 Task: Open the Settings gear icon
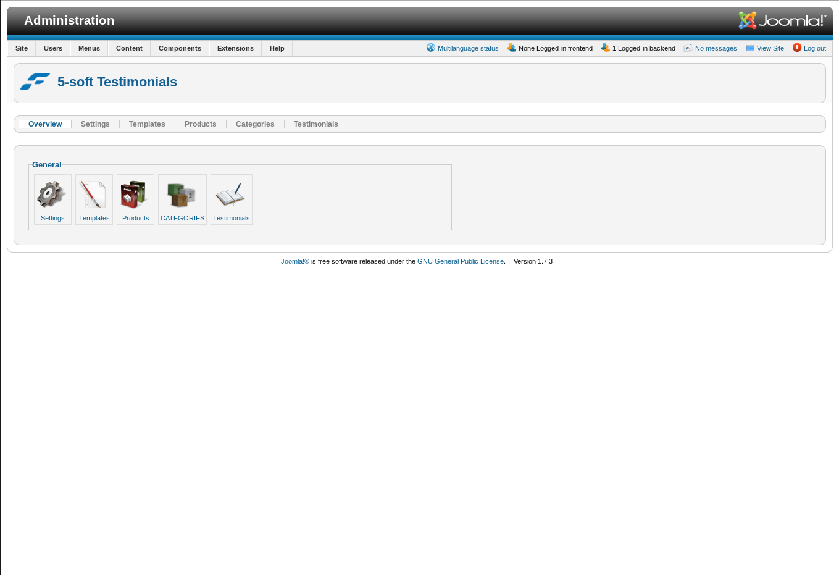click(x=51, y=195)
